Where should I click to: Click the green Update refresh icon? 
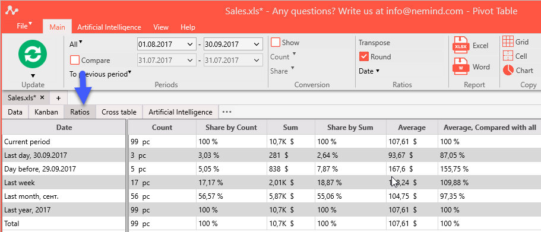tap(33, 54)
